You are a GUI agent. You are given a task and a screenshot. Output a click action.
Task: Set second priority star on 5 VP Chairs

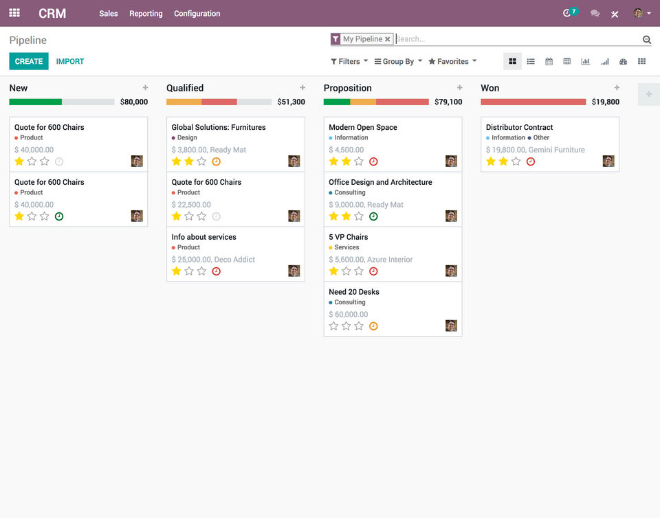click(346, 271)
